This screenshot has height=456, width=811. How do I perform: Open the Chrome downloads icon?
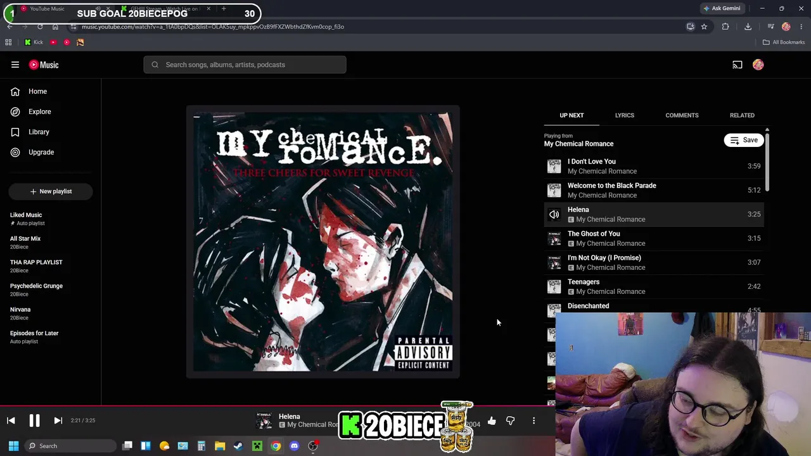click(748, 27)
